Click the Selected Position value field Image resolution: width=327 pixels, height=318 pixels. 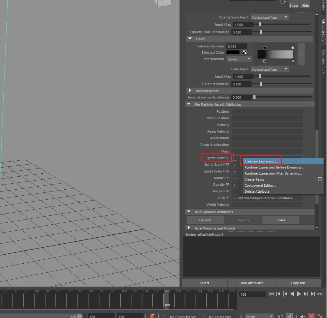[x=237, y=46]
